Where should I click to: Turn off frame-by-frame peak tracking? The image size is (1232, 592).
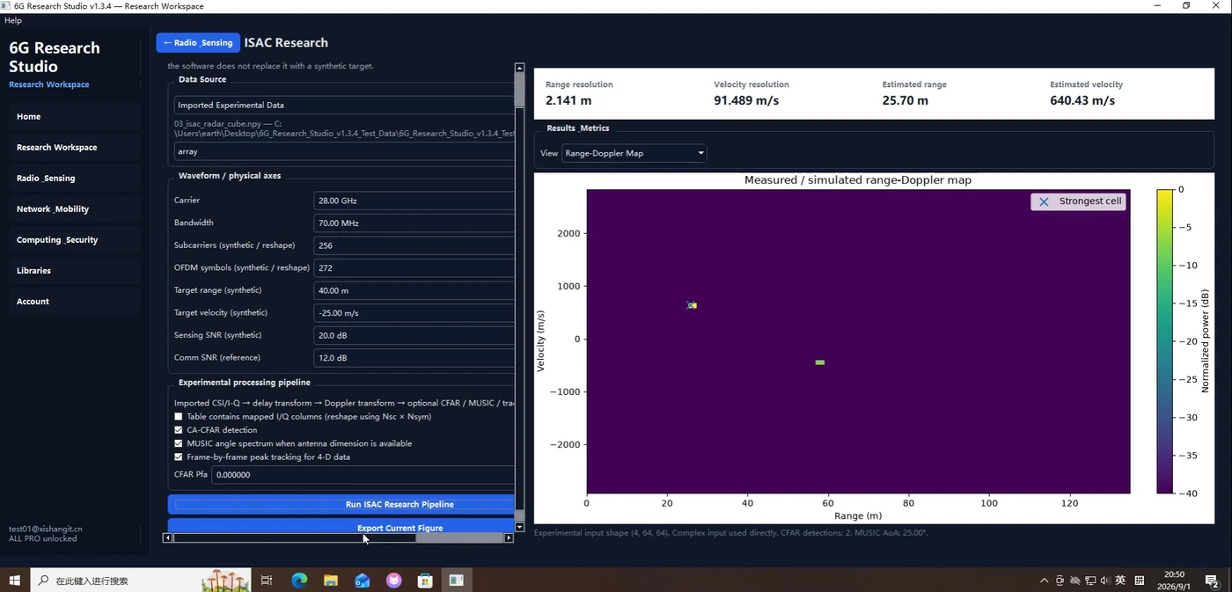179,457
